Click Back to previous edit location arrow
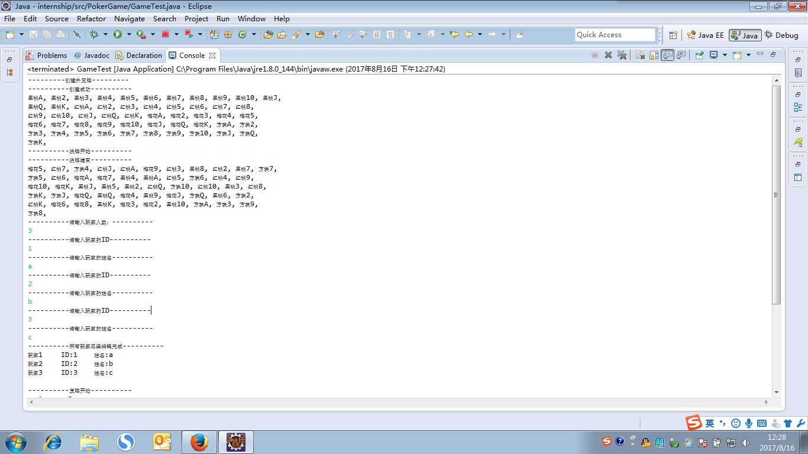The image size is (808, 454). pyautogui.click(x=454, y=34)
